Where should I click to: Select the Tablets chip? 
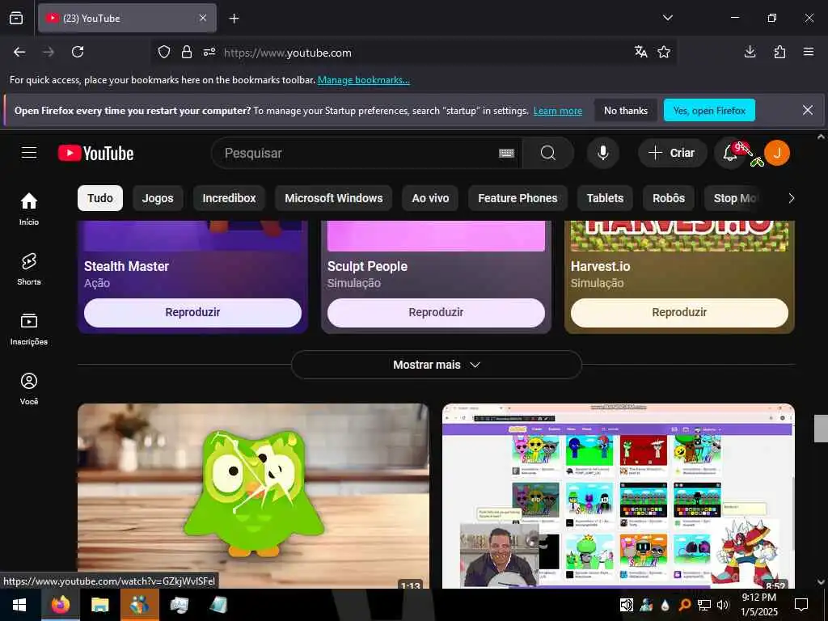pos(605,198)
